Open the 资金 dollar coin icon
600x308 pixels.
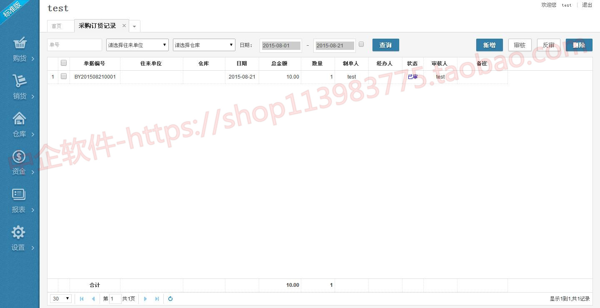click(x=19, y=156)
